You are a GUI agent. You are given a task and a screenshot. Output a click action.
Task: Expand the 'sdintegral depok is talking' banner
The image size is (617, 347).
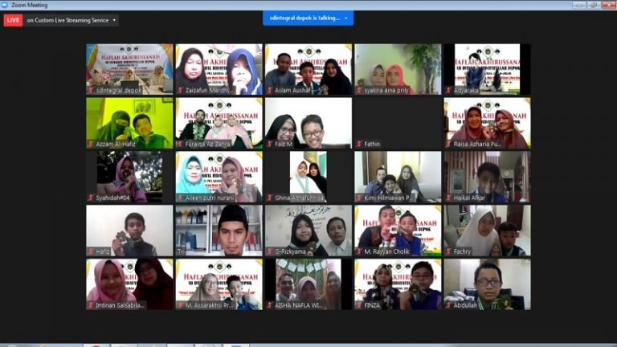tap(346, 18)
